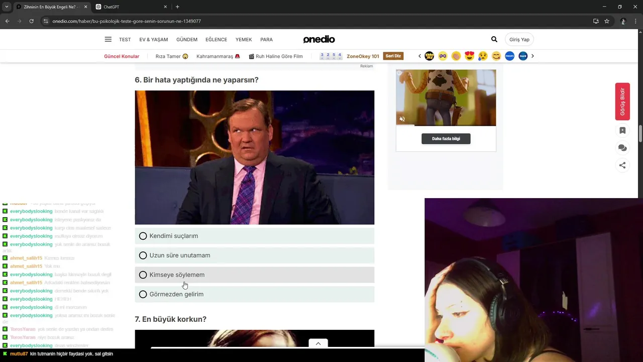Go back using browser back arrow
Screen dimensions: 643x362
tap(7, 21)
